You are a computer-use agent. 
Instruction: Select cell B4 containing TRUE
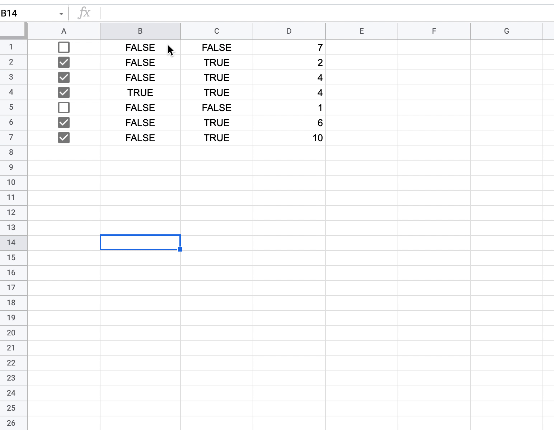(x=140, y=92)
